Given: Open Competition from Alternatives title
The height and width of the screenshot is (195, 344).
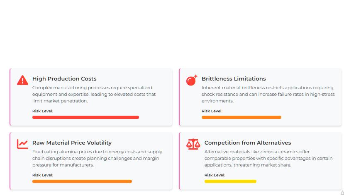Looking at the screenshot, I should (247, 143).
